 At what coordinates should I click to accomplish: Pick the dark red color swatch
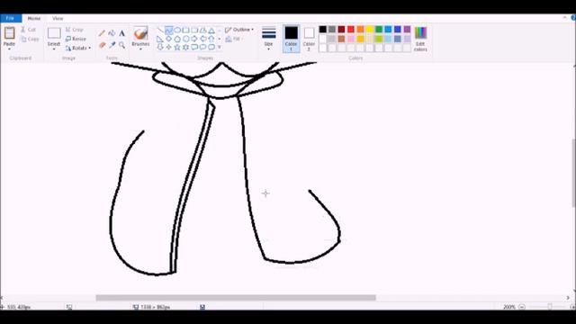342,30
